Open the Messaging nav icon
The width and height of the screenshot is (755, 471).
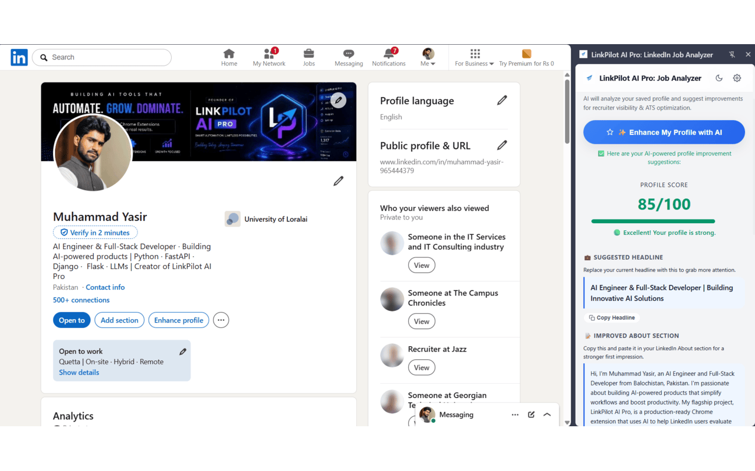click(x=349, y=58)
